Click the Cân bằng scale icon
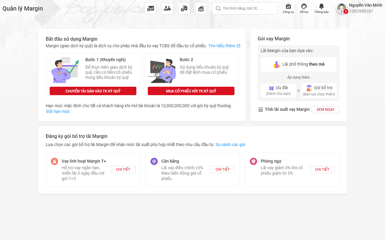This screenshot has height=240, width=385. [x=154, y=161]
